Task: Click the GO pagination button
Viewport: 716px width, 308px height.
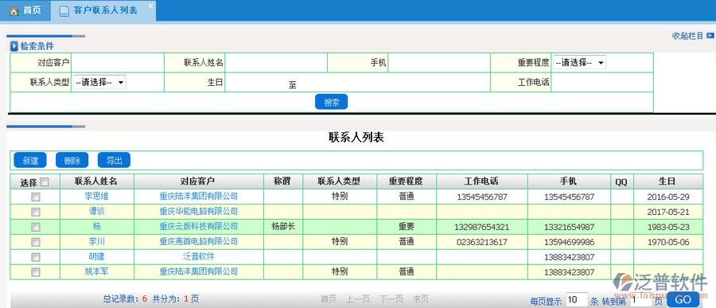Action: click(x=683, y=300)
